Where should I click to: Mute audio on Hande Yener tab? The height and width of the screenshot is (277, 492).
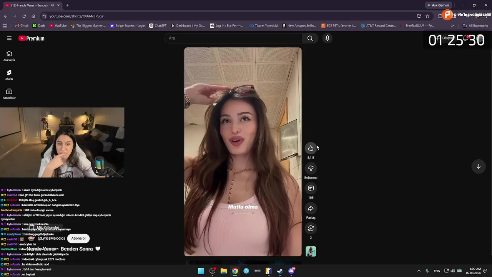pyautogui.click(x=52, y=5)
